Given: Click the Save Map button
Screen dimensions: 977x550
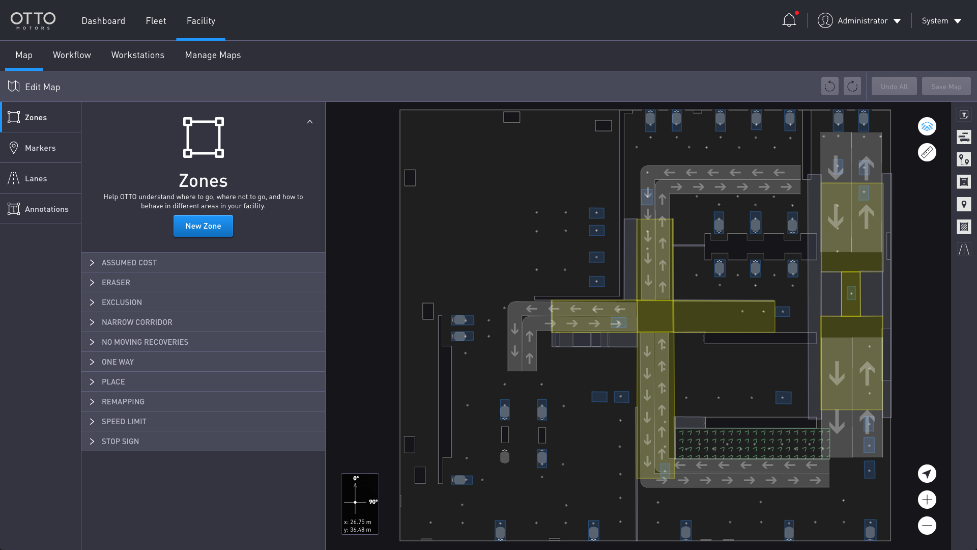Looking at the screenshot, I should pyautogui.click(x=946, y=87).
